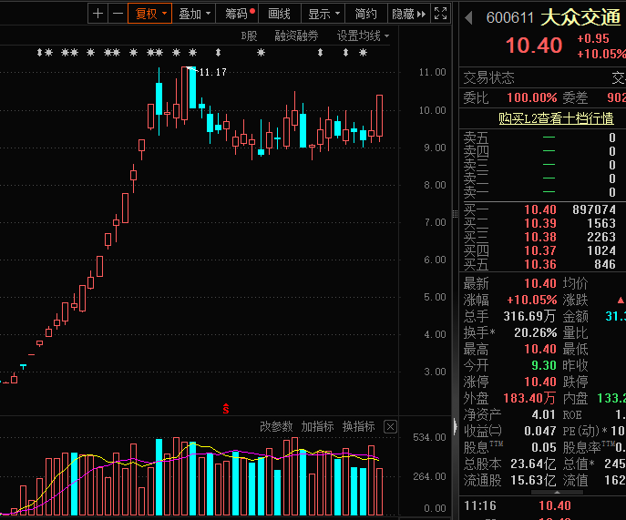Click 购买L2查看十档行情 link
Viewport: 626px width, 520px height.
click(556, 118)
